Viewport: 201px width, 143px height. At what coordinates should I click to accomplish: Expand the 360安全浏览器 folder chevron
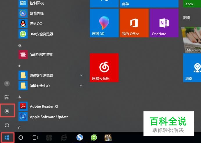81,75
